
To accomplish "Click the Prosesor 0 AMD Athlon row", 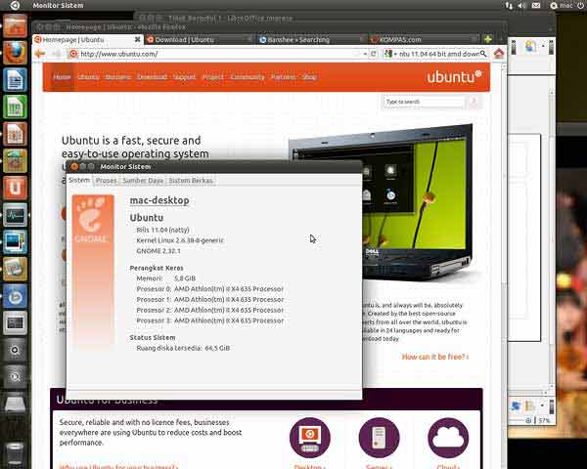I will pos(210,289).
